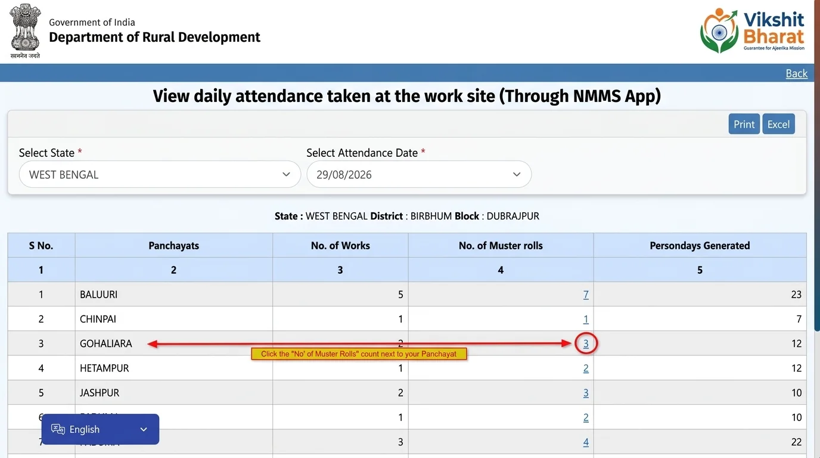Open muster roll count 2 for HETAMPUR

coord(586,369)
